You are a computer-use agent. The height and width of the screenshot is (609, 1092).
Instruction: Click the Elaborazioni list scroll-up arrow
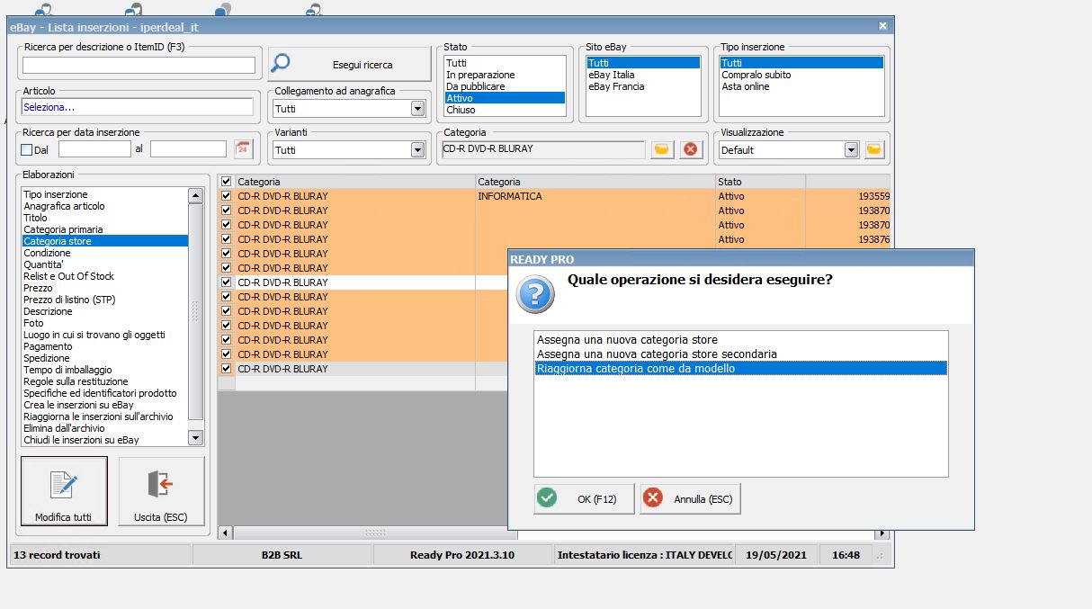click(195, 195)
